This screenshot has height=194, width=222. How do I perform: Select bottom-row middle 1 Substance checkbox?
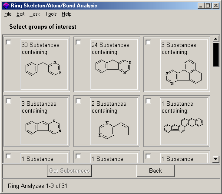point(78,156)
